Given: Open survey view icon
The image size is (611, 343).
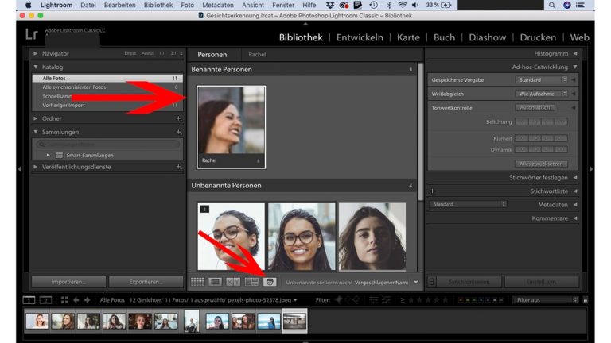Looking at the screenshot, I should click(251, 282).
